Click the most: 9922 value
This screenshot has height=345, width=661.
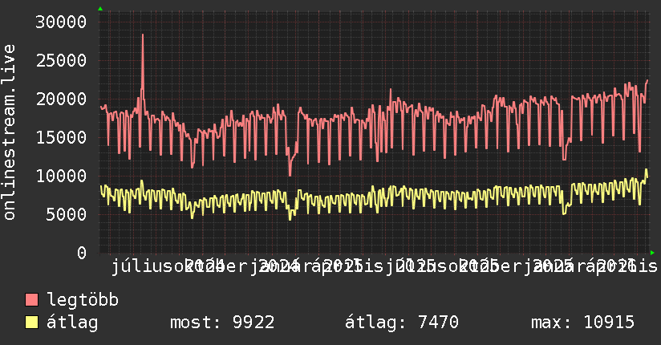coord(222,323)
